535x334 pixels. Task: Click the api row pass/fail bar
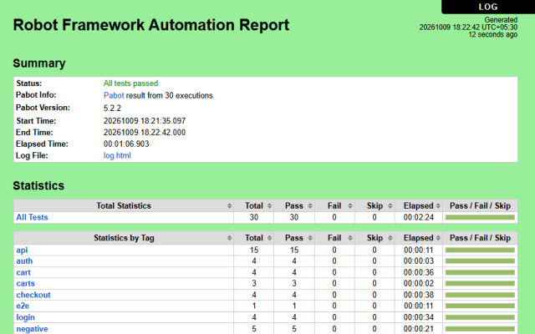tap(480, 250)
